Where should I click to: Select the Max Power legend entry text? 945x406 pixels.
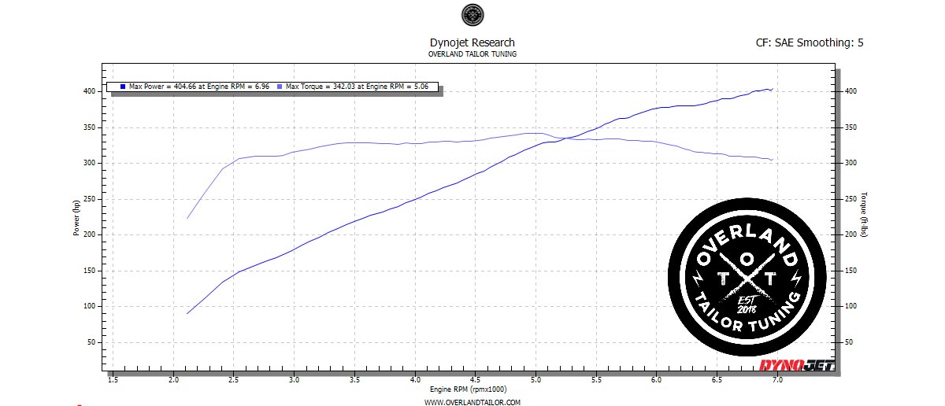200,87
